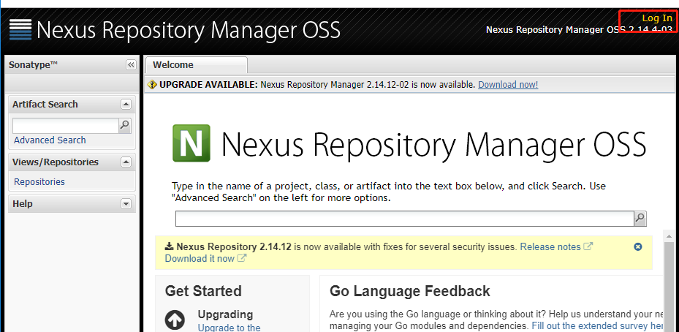Click the Log In link
Viewport: 679px width, 332px height.
point(657,18)
